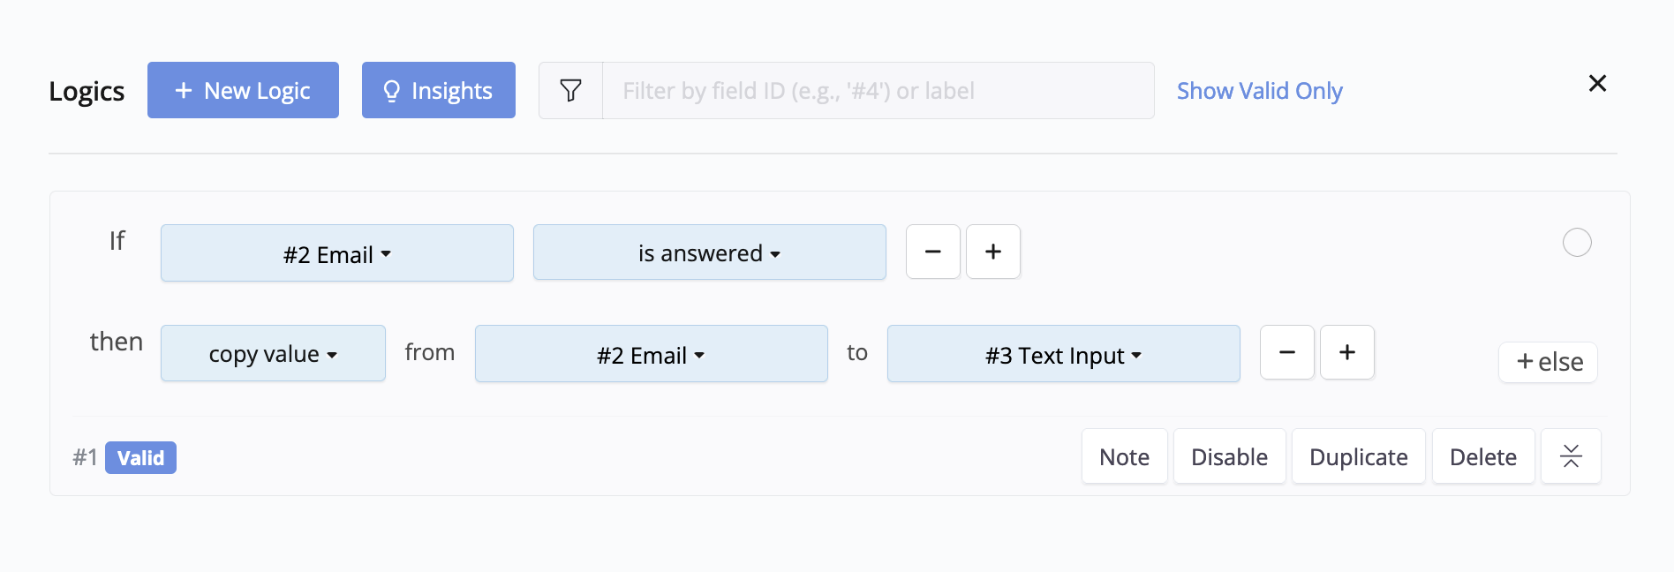The height and width of the screenshot is (572, 1674).
Task: Disable logic rule #1
Action: [x=1229, y=456]
